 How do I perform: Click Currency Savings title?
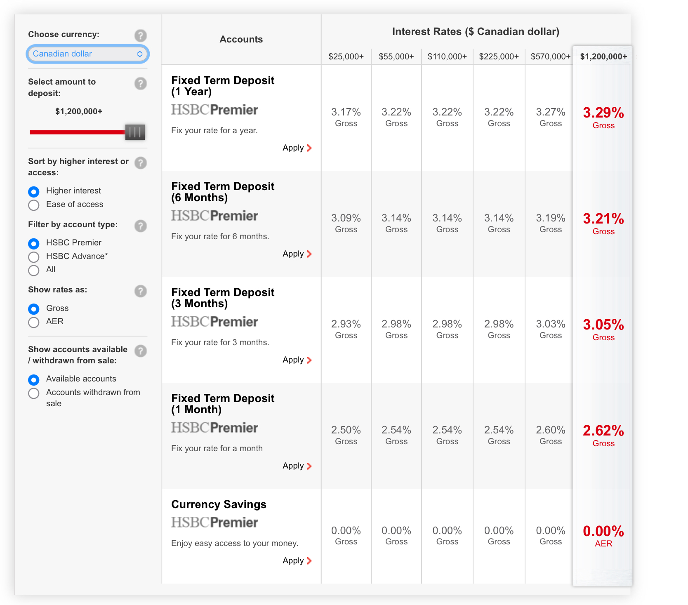click(x=219, y=504)
